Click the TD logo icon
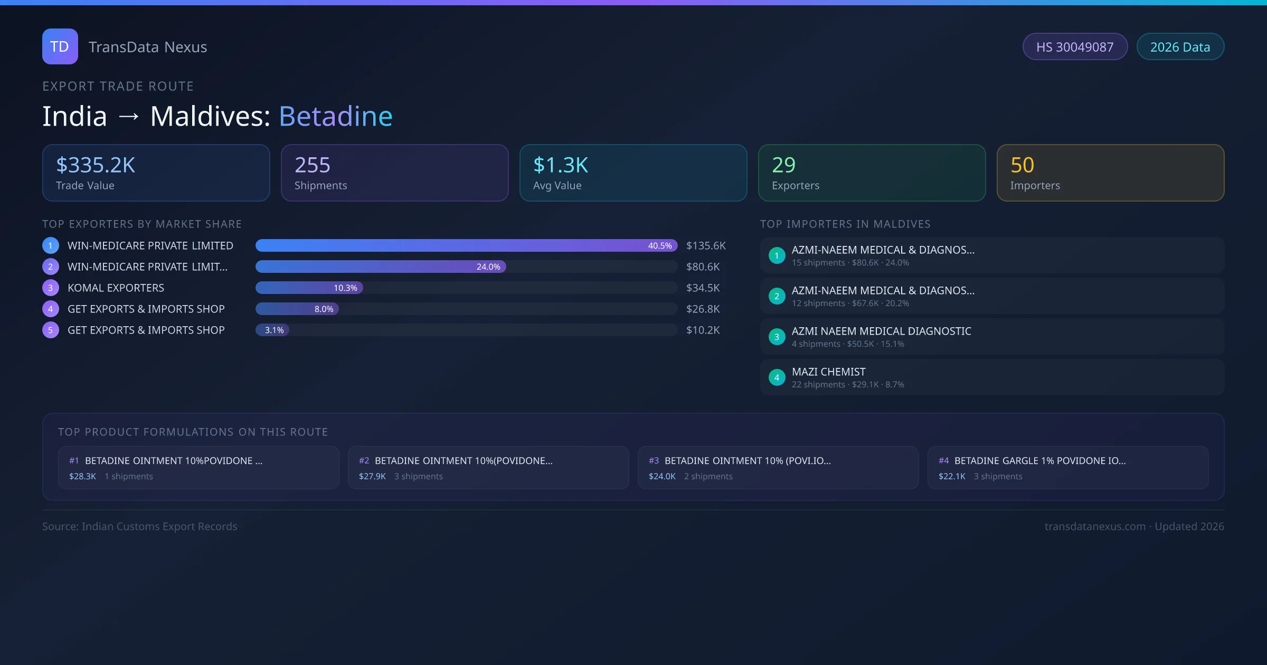1267x665 pixels. (60, 46)
